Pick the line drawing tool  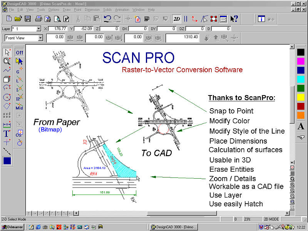(x=7, y=70)
